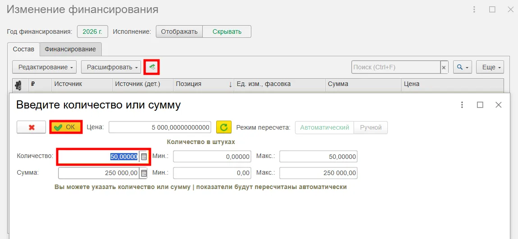Viewport: 518px width, 239px height.
Task: Open the magnifier search options dropdown
Action: (463, 68)
